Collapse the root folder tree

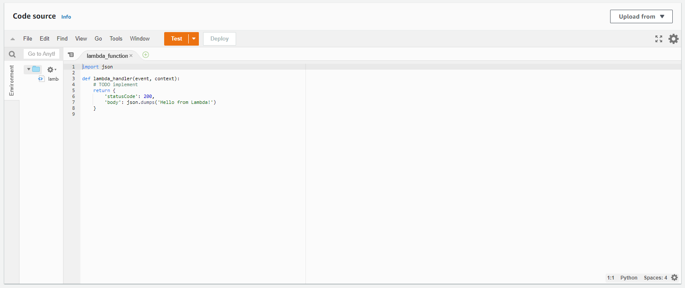click(x=29, y=69)
